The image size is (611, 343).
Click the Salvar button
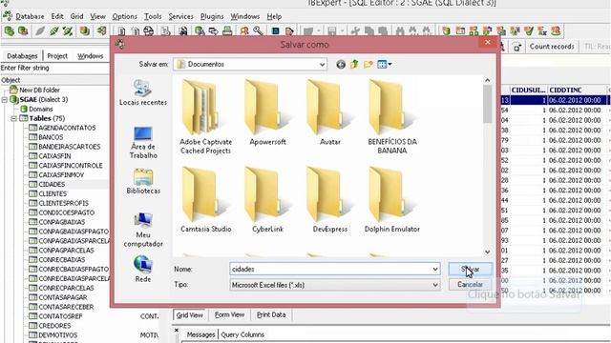(x=470, y=269)
